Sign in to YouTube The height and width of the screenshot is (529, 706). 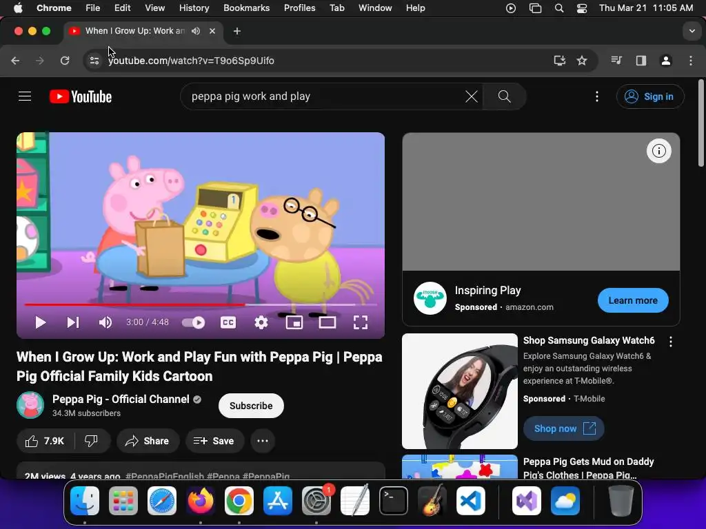(650, 96)
